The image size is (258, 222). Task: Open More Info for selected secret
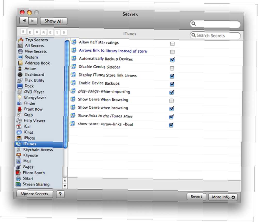[x=223, y=197]
